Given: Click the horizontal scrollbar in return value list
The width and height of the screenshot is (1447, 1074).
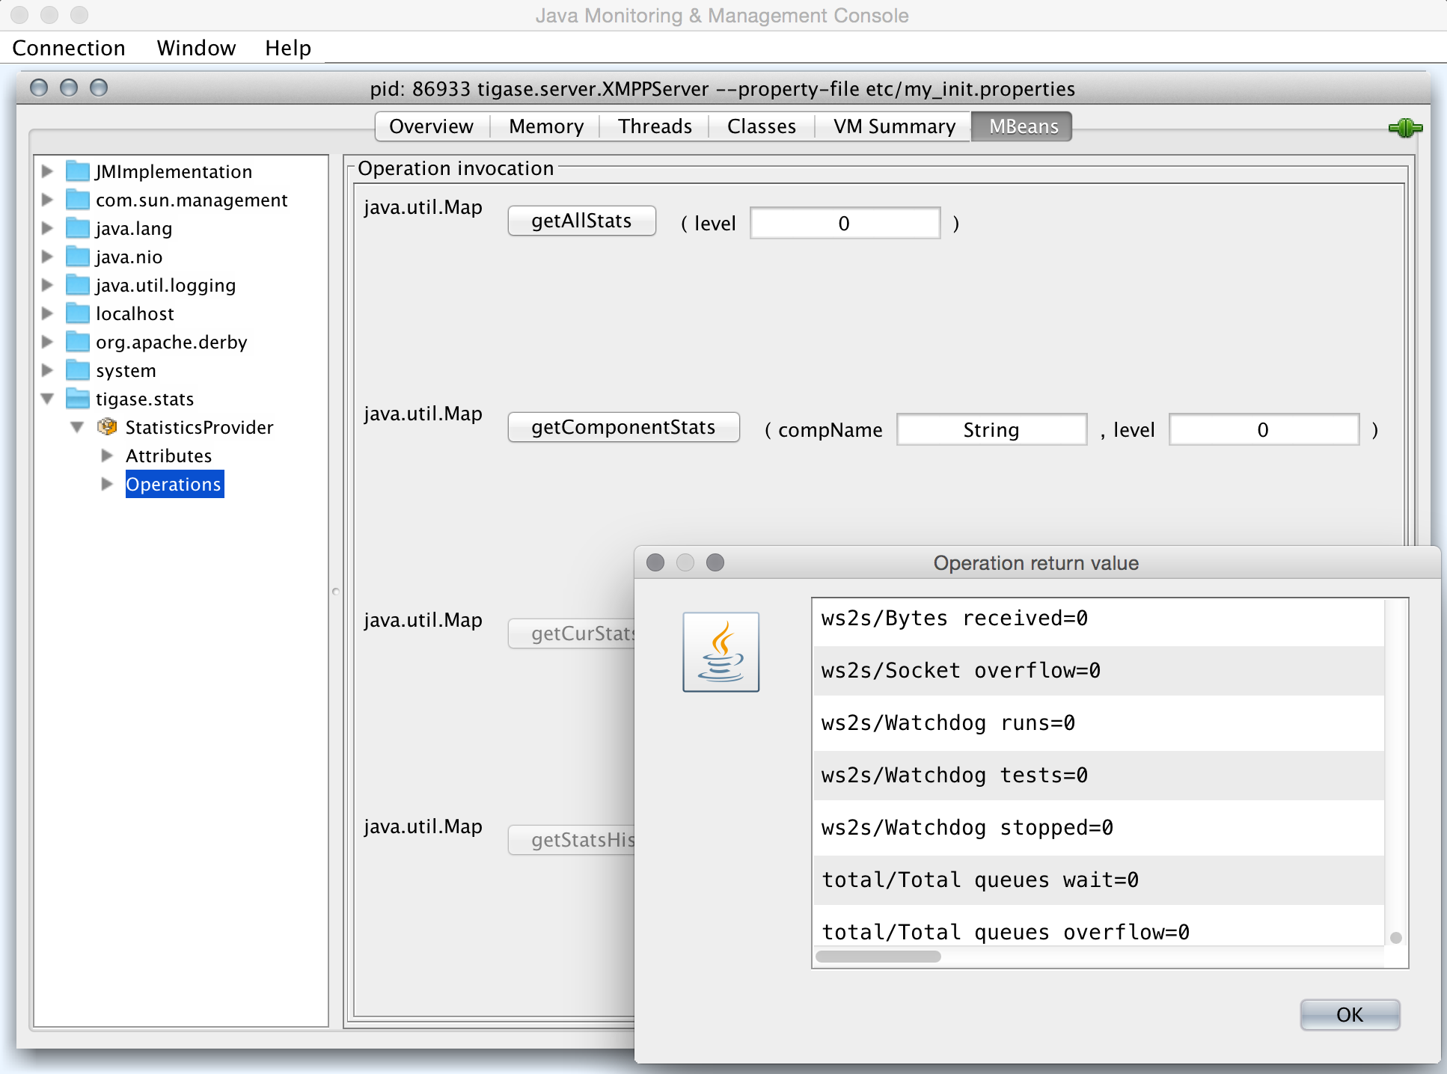Looking at the screenshot, I should (x=878, y=957).
